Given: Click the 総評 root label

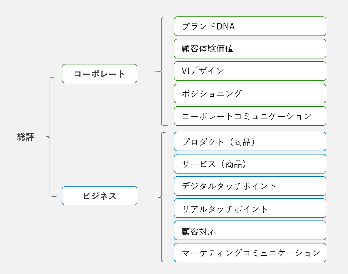Looking at the screenshot, I should 26,137.
